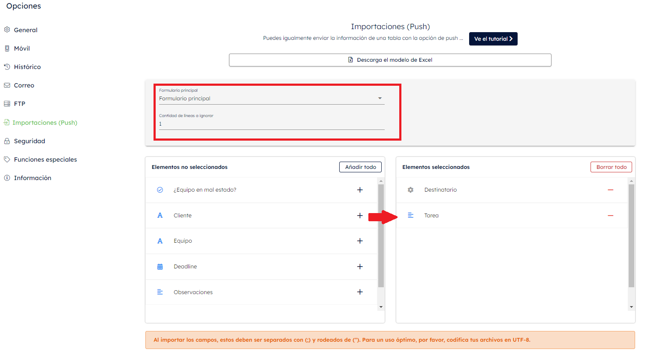Open General options section

coord(26,30)
